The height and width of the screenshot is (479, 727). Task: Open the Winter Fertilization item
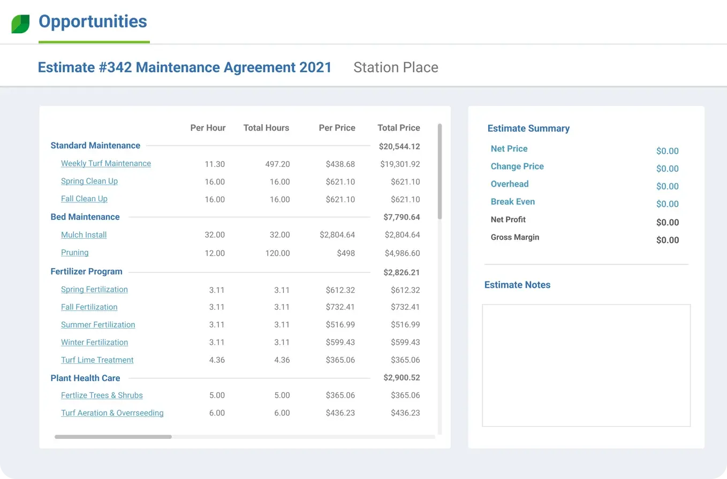(94, 342)
